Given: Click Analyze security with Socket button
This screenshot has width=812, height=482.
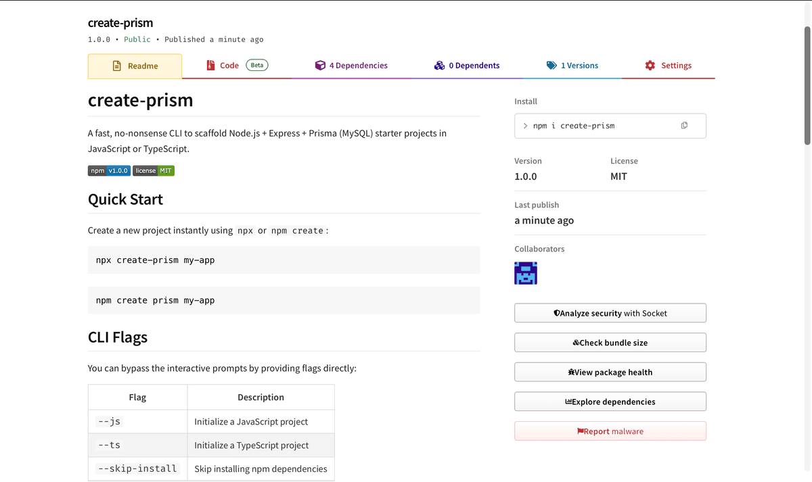Looking at the screenshot, I should (x=610, y=313).
